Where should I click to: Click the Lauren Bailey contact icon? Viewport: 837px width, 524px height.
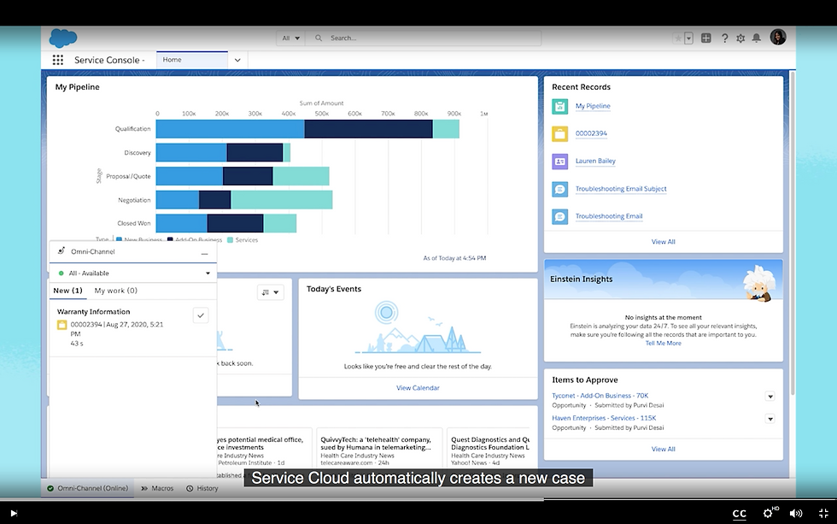pos(560,161)
